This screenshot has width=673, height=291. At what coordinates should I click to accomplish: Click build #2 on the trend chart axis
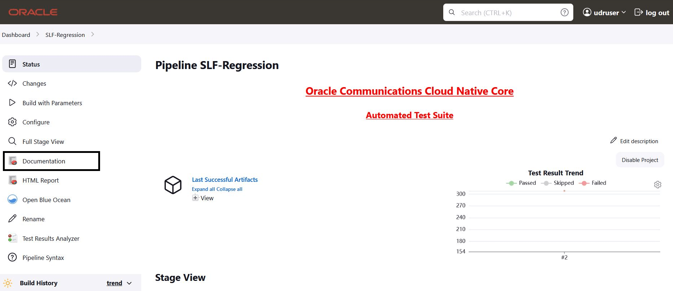(x=564, y=257)
